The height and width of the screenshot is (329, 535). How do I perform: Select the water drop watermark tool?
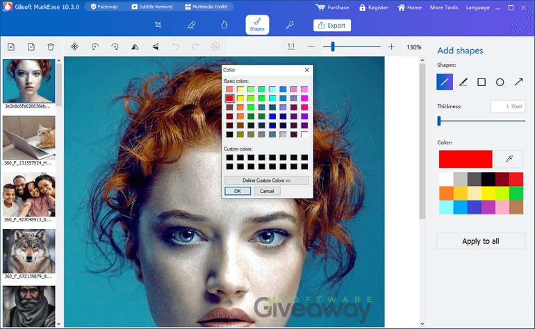pyautogui.click(x=224, y=25)
